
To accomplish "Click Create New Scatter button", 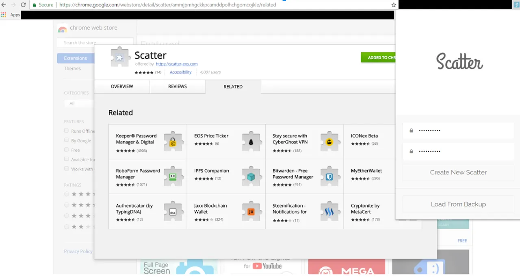I will 458,172.
